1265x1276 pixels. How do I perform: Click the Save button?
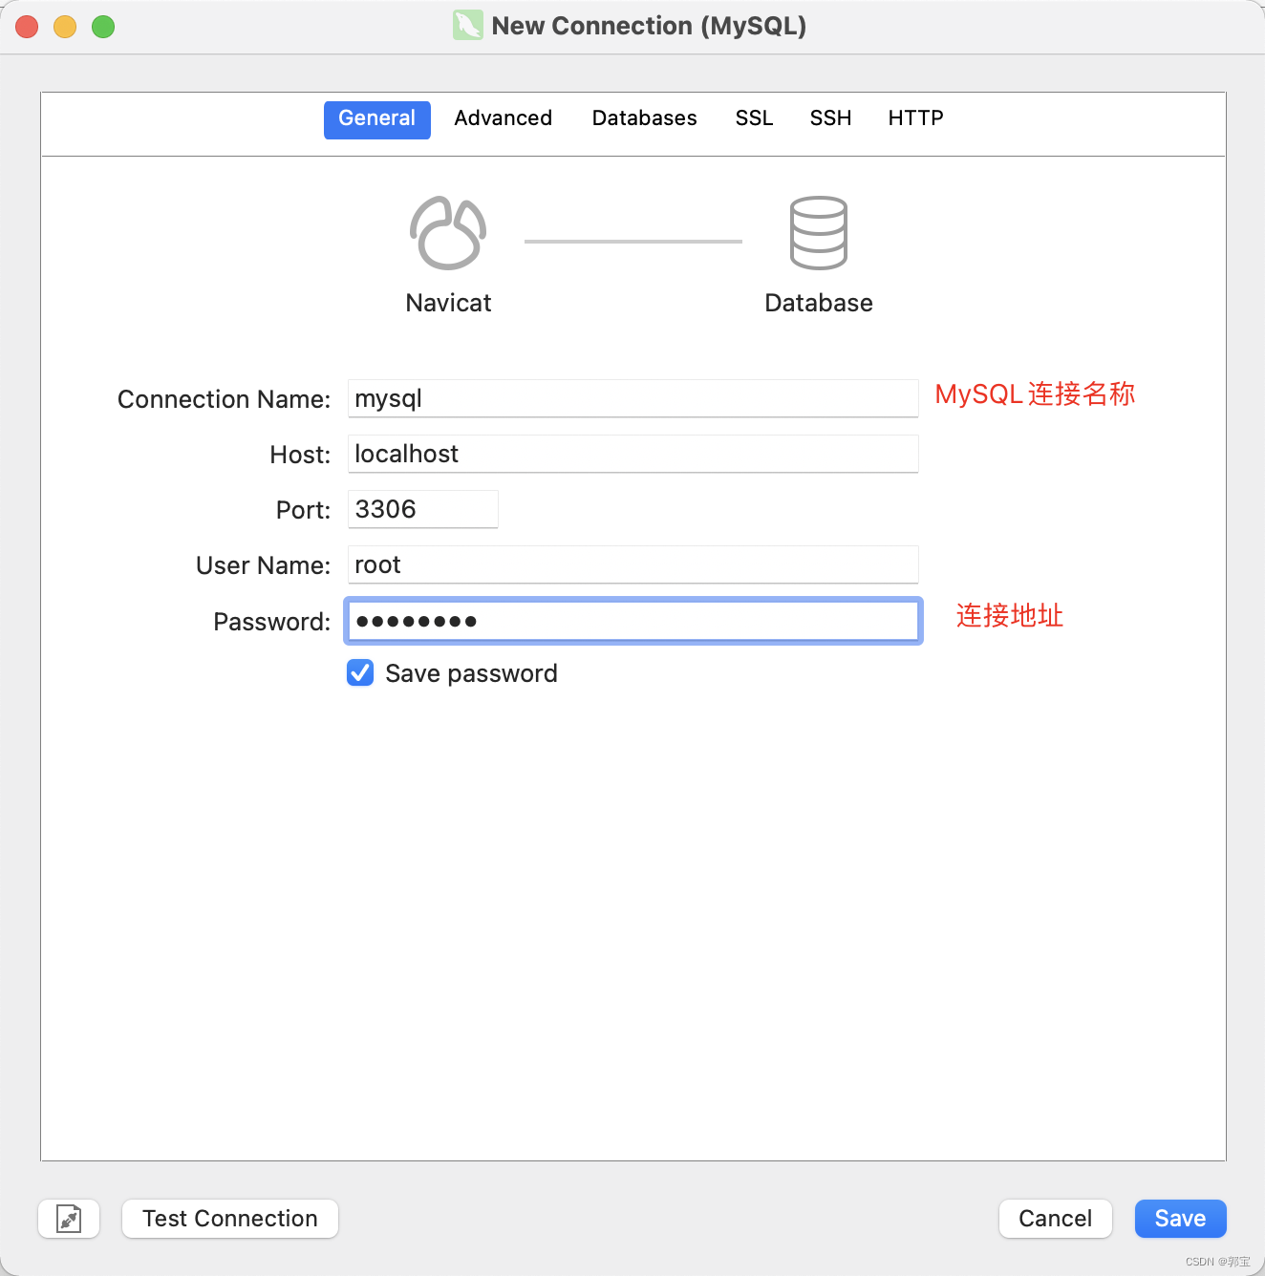1180,1219
